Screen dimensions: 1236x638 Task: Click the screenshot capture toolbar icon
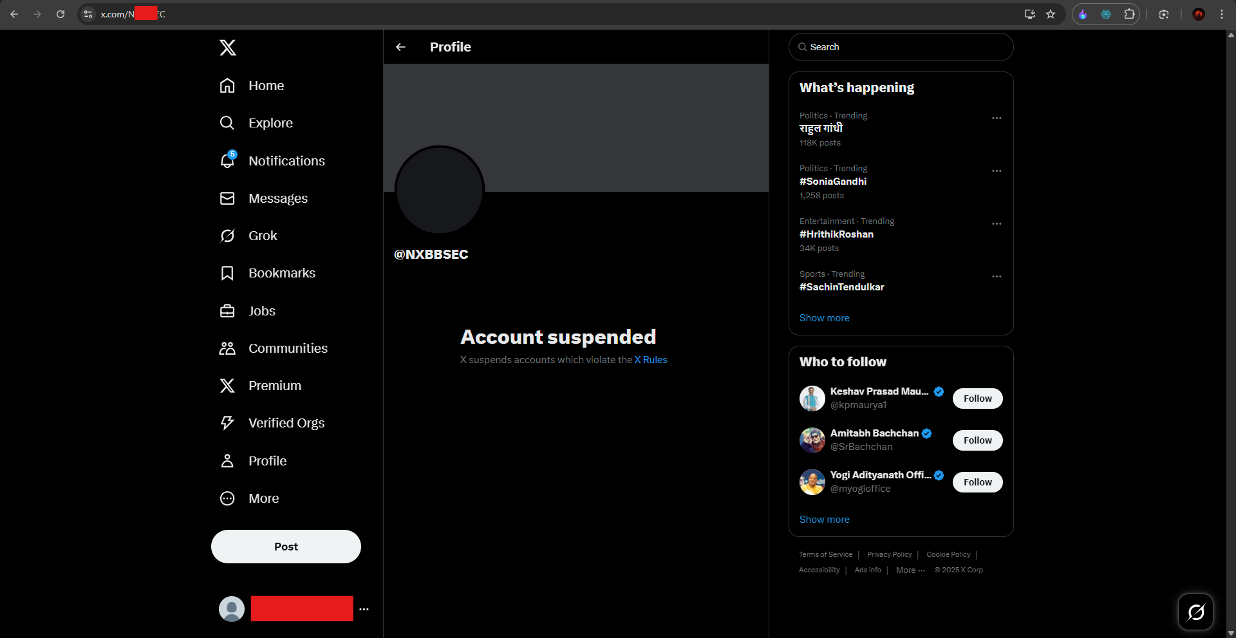[1164, 14]
